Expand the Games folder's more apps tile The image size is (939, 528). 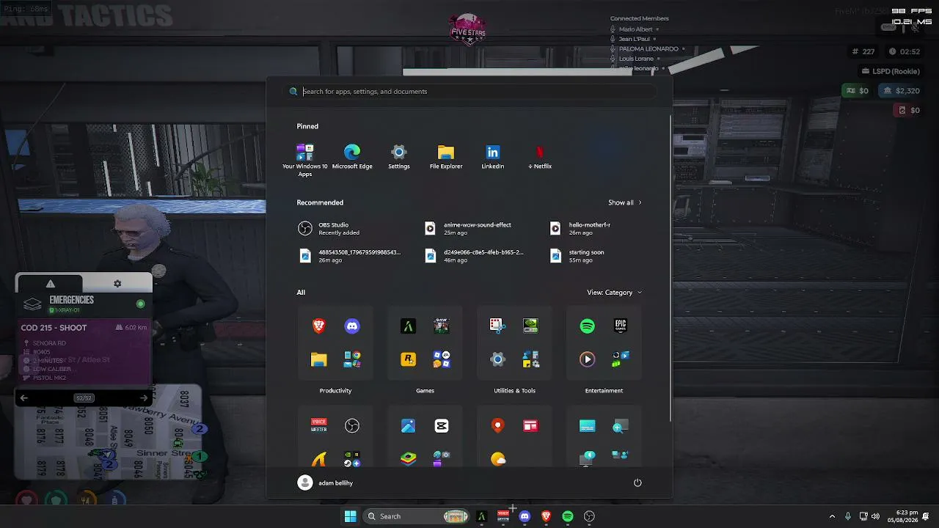442,359
